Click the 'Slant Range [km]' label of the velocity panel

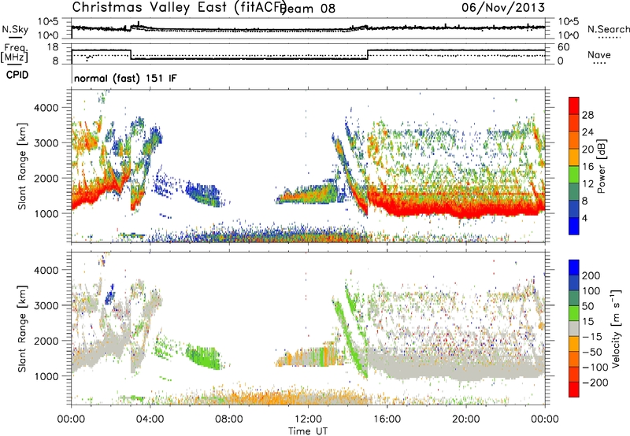pyautogui.click(x=23, y=328)
